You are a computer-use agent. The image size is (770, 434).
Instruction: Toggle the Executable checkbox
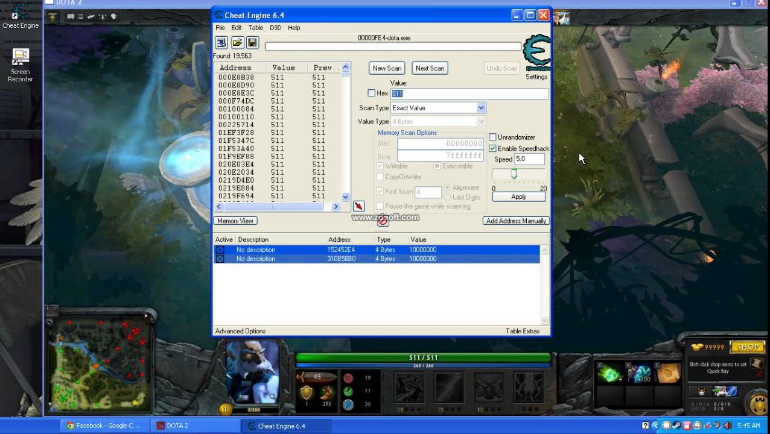[437, 166]
